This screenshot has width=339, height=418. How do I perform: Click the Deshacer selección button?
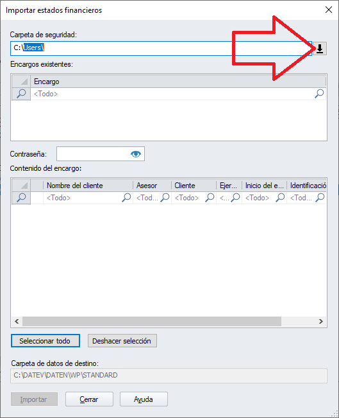pos(122,341)
